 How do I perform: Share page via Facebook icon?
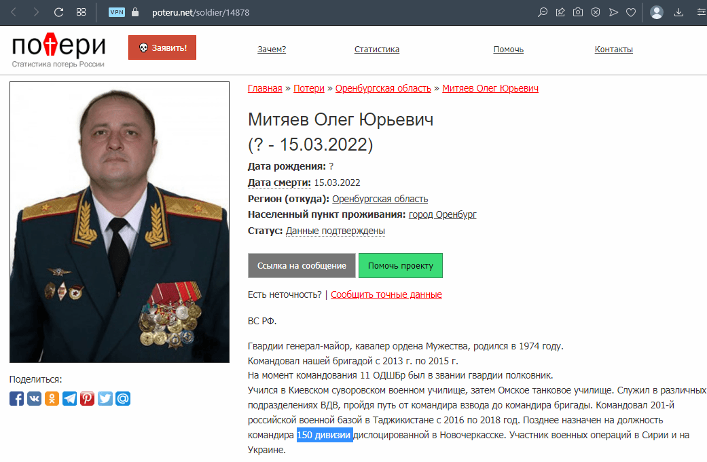[16, 398]
